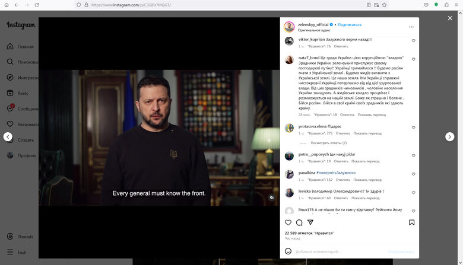Open Reels in the sidebar
This screenshot has height=265, width=463.
click(18, 93)
